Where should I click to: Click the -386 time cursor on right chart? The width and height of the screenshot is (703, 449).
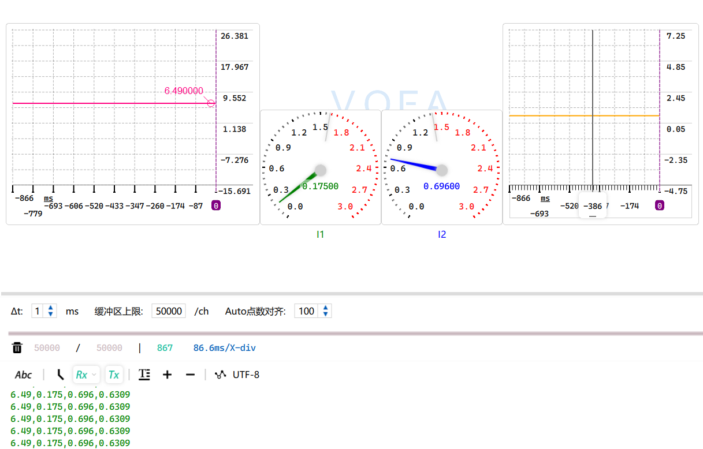click(x=593, y=206)
